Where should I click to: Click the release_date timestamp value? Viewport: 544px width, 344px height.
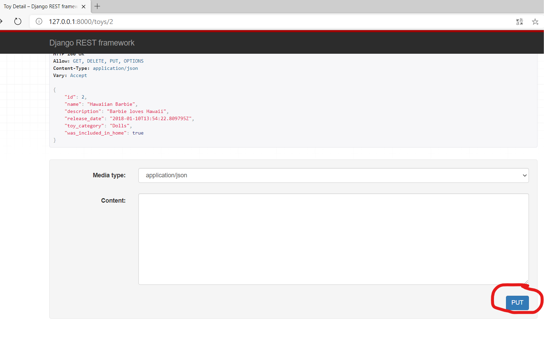(x=151, y=118)
